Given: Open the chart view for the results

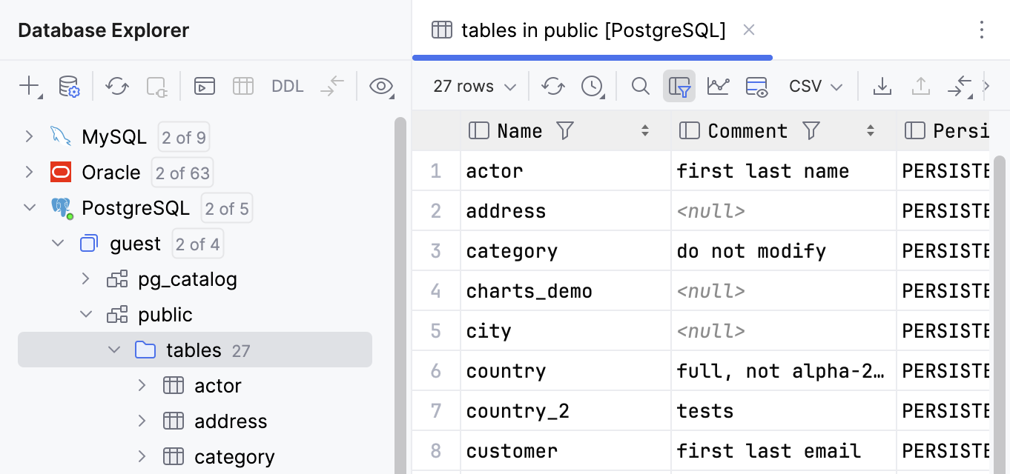Looking at the screenshot, I should (x=718, y=86).
